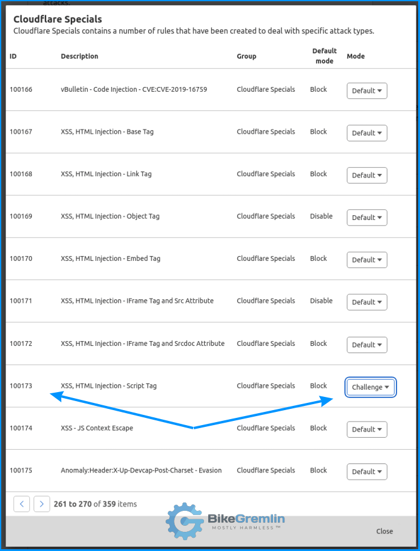This screenshot has height=551, width=420.
Task: Open Mode dropdown for Object Tag rule
Action: tap(367, 218)
